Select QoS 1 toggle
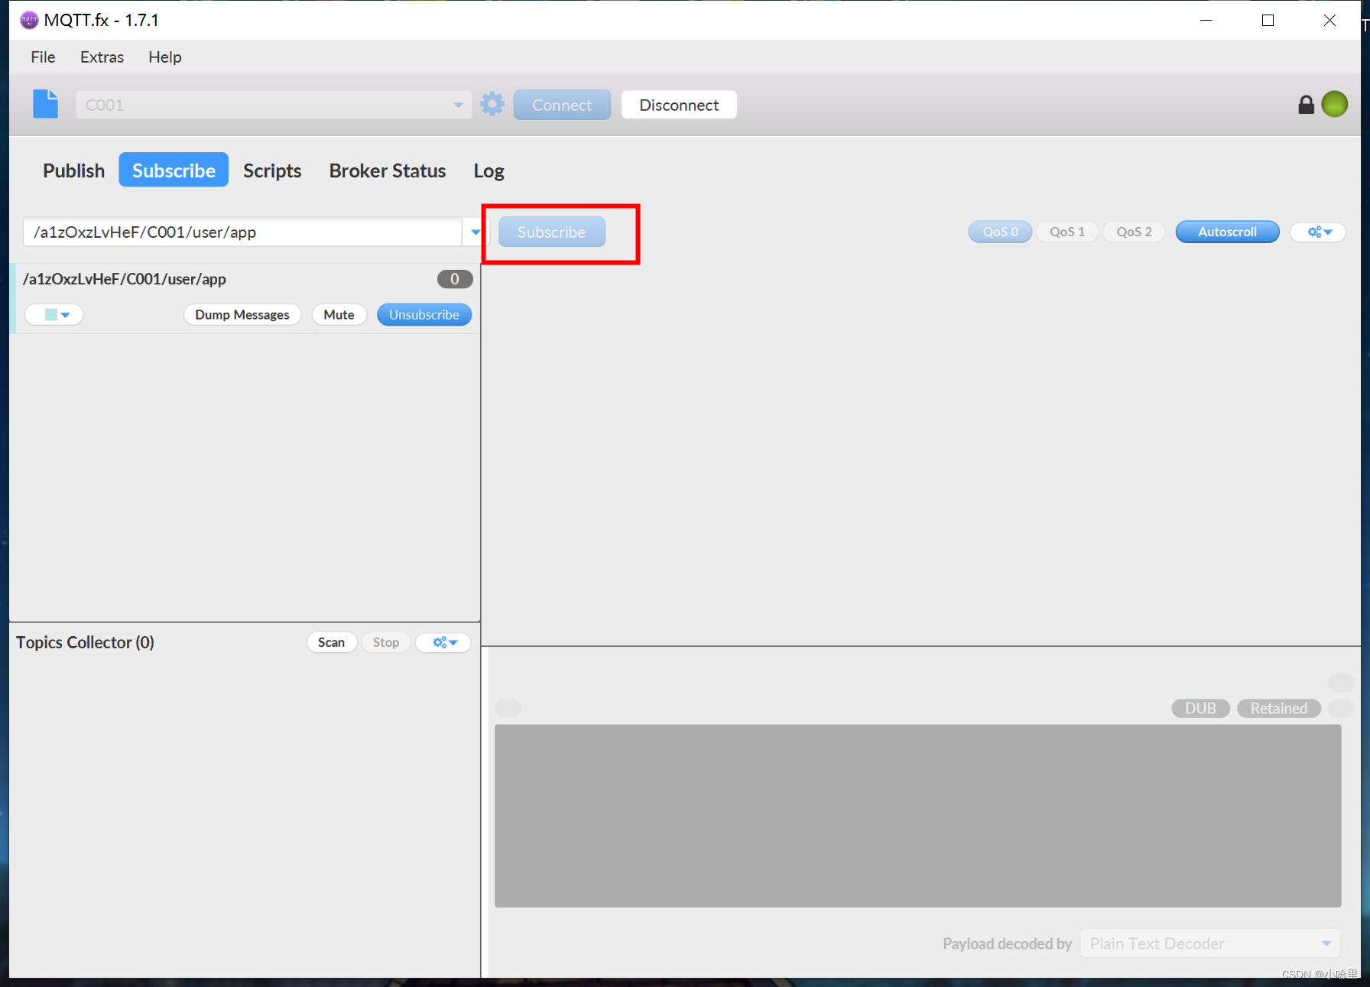Image resolution: width=1370 pixels, height=987 pixels. [1066, 232]
